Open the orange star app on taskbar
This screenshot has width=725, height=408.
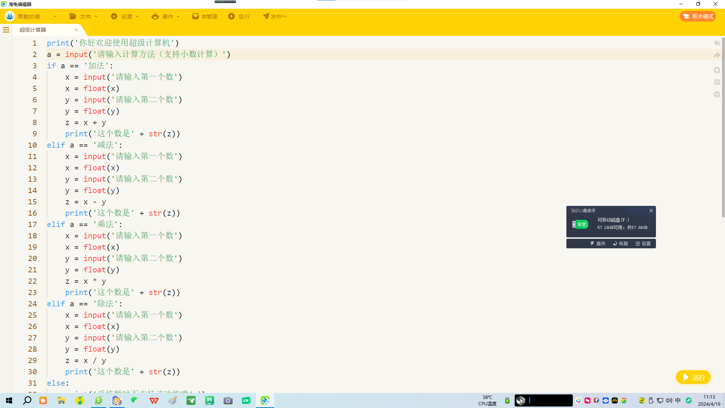click(43, 400)
